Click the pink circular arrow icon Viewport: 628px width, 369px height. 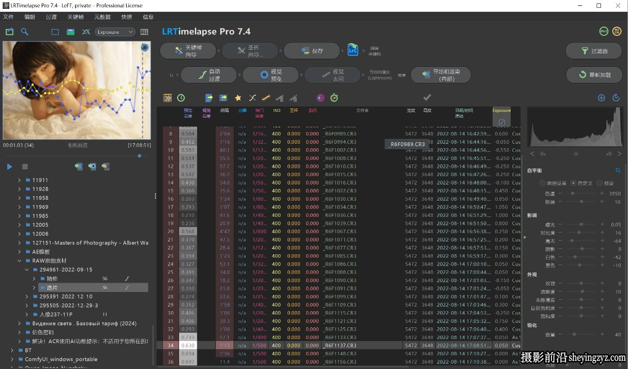point(320,98)
